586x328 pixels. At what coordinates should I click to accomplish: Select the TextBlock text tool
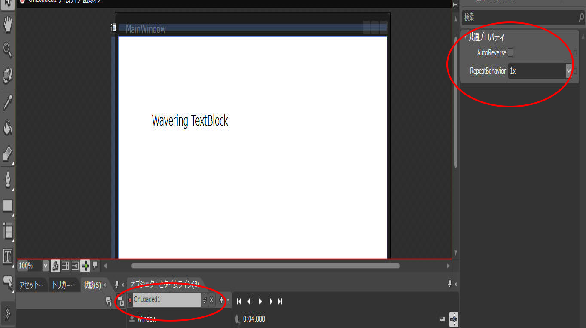pos(8,256)
